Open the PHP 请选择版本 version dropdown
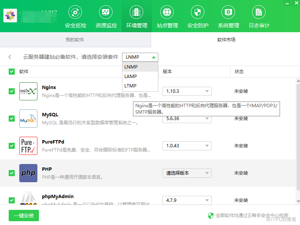Viewport: 300px width, 225px height. tap(187, 173)
